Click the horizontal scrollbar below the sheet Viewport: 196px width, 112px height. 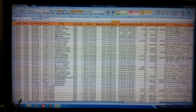point(141,102)
